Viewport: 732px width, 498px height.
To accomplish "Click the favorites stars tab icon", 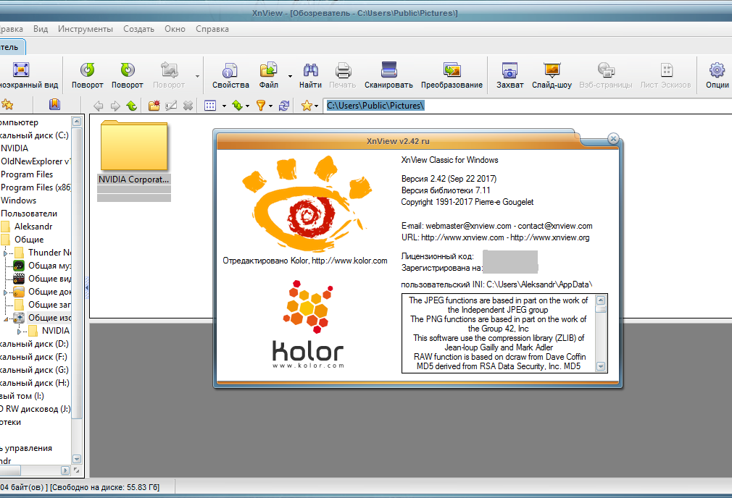I will click(x=7, y=104).
